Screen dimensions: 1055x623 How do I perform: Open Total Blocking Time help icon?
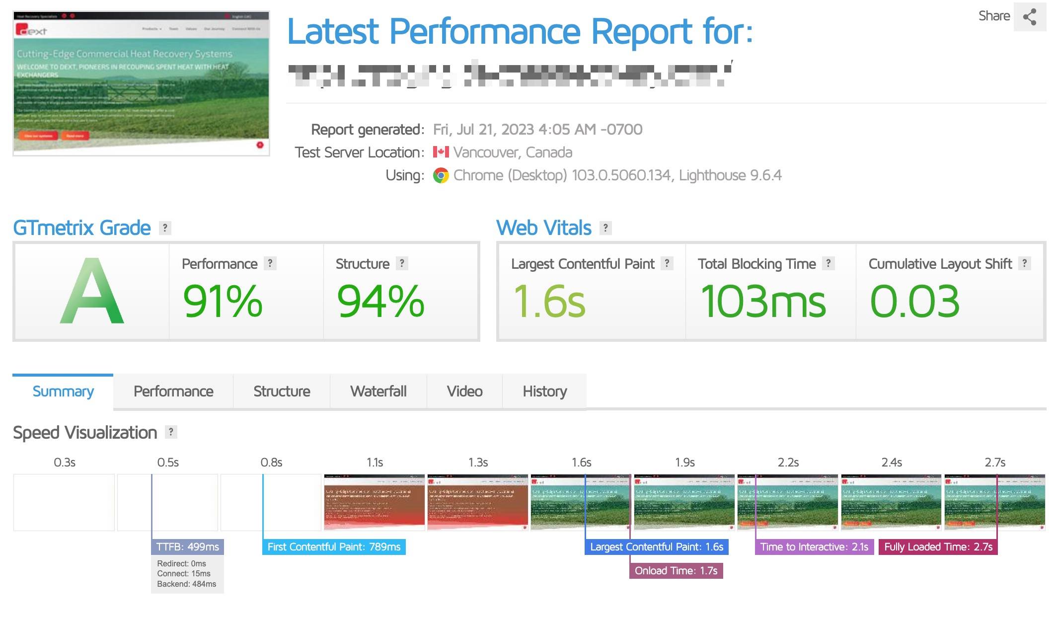pos(828,263)
